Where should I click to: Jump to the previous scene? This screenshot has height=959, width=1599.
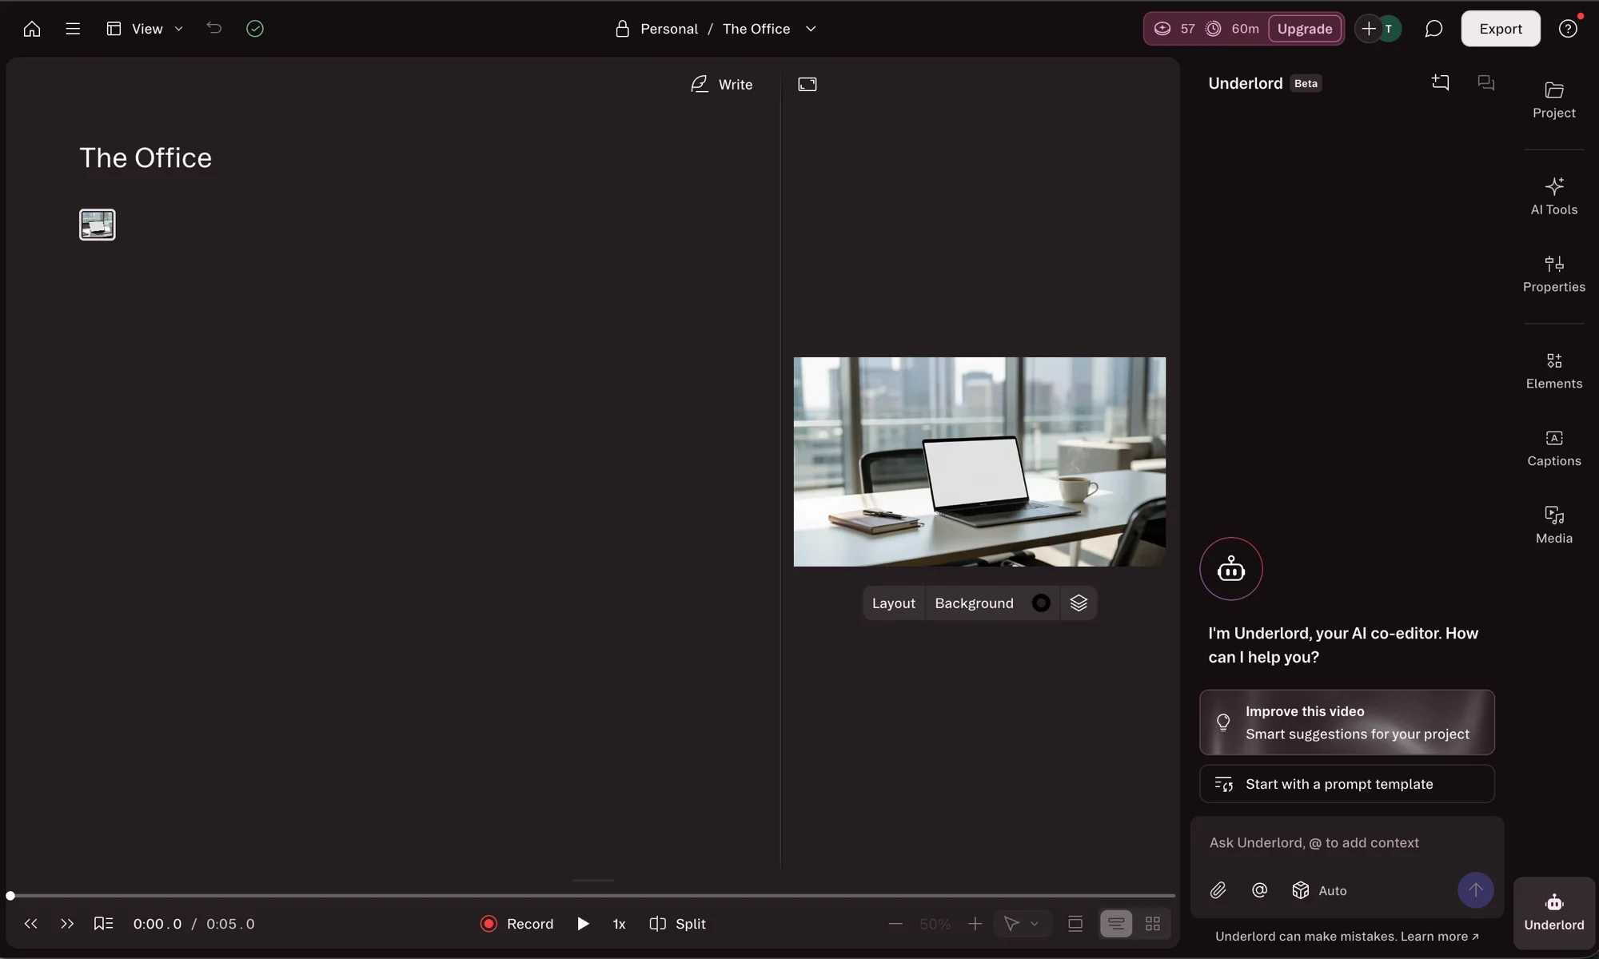pos(31,924)
